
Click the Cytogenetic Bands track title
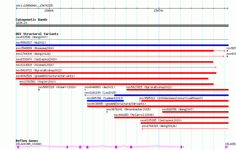pyautogui.click(x=32, y=20)
